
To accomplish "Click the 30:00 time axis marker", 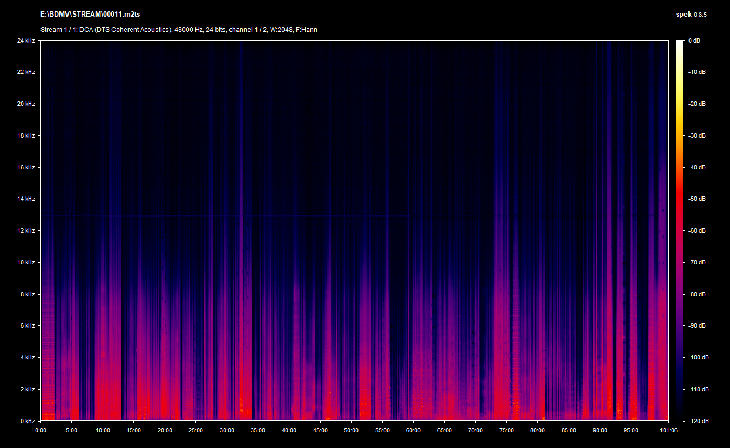I will click(x=227, y=430).
